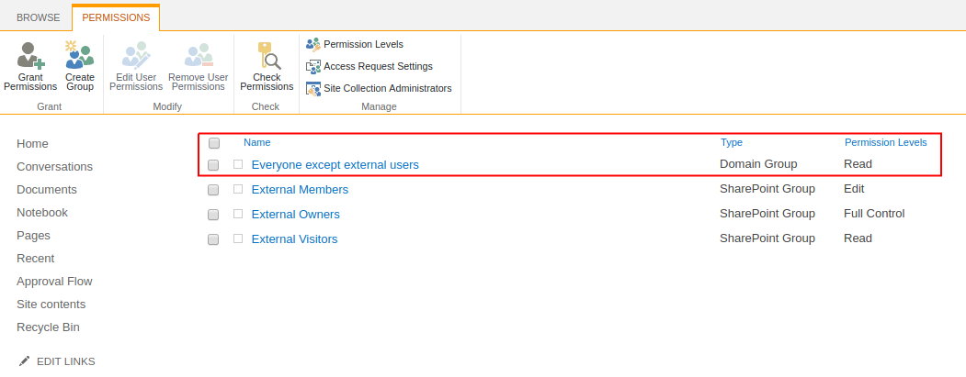Open Everyone except external users link
This screenshot has height=377, width=966.
click(335, 165)
